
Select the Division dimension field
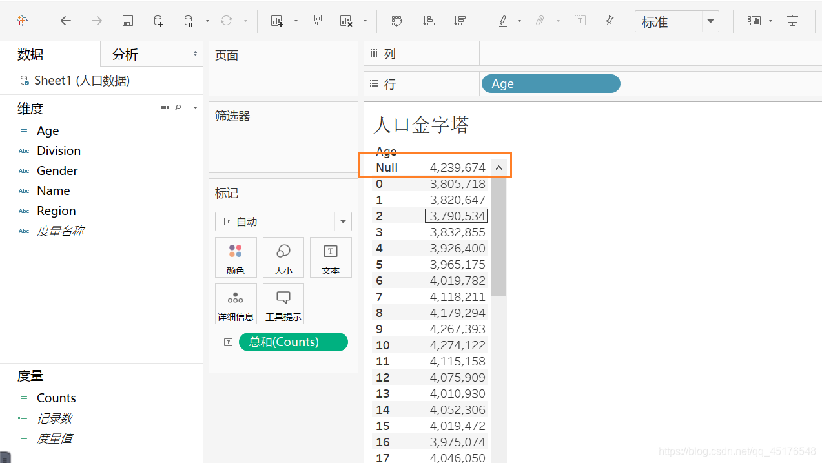59,151
